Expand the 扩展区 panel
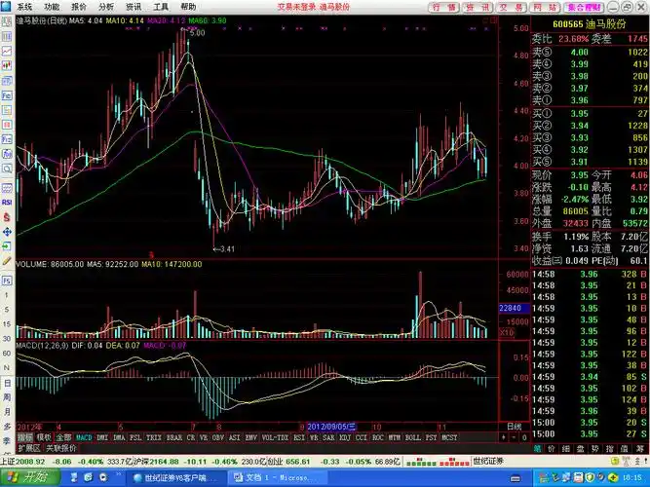Screen dimensions: 650x487 pos(27,448)
